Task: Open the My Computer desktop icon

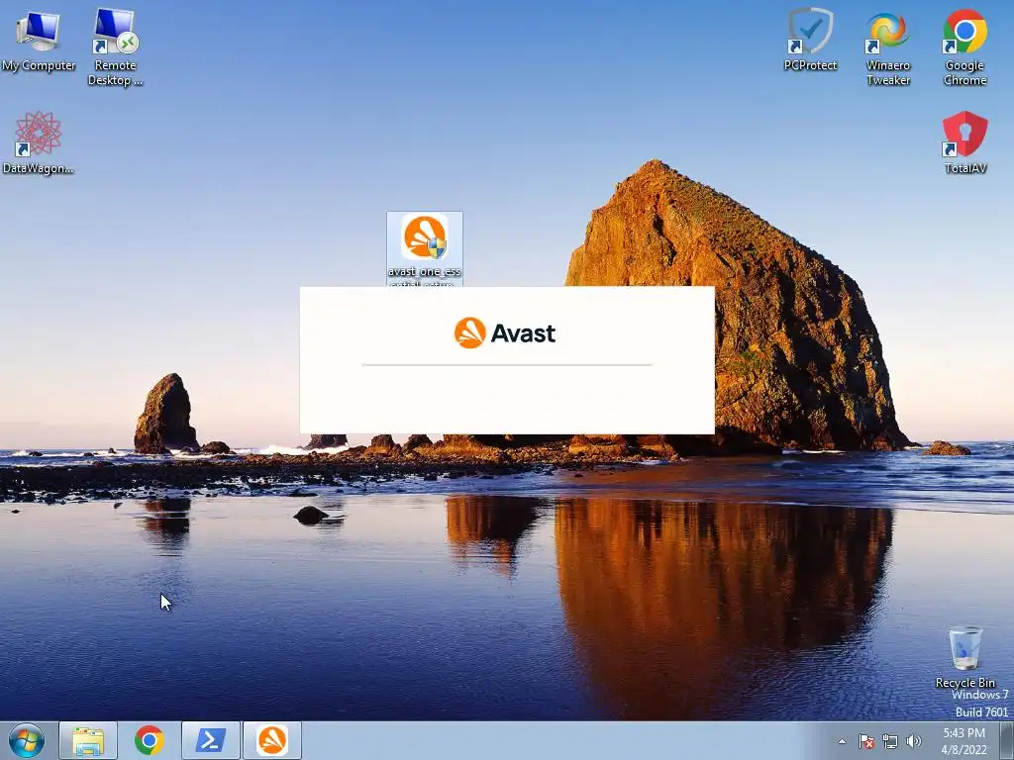Action: (x=39, y=40)
